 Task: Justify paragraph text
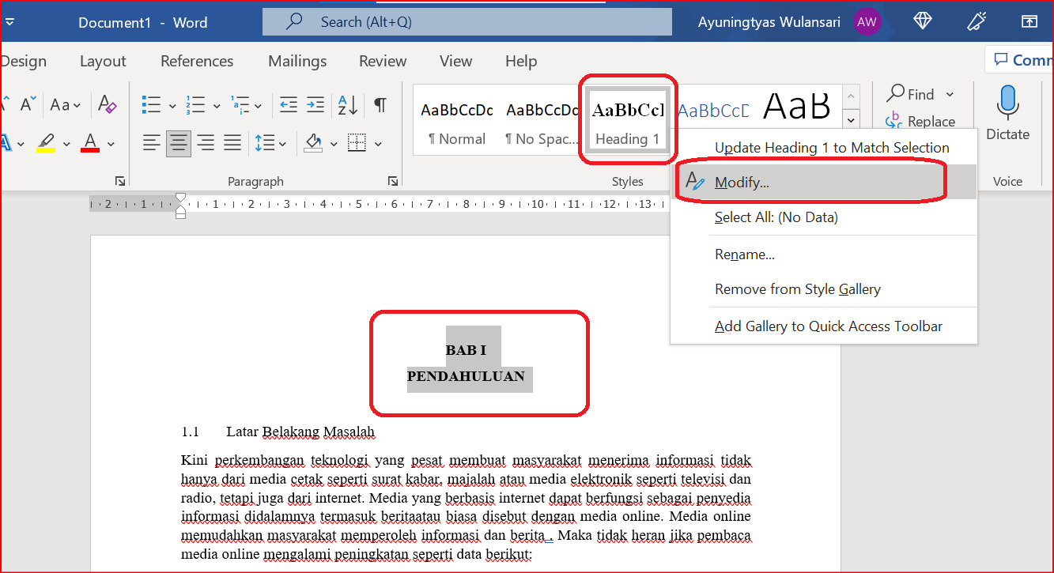[x=232, y=143]
